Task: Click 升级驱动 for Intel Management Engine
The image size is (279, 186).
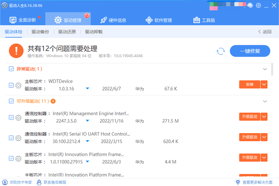Action: point(249,117)
